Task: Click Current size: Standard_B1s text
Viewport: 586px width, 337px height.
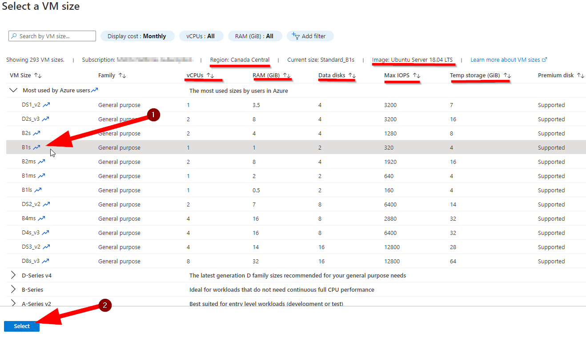Action: tap(321, 59)
